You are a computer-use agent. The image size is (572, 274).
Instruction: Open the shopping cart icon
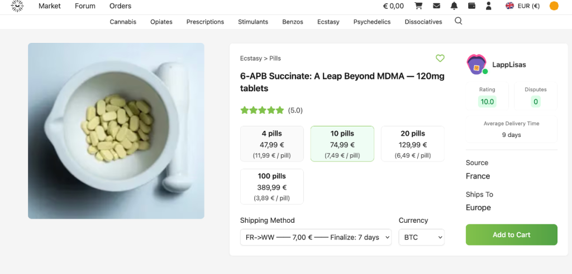tap(418, 6)
